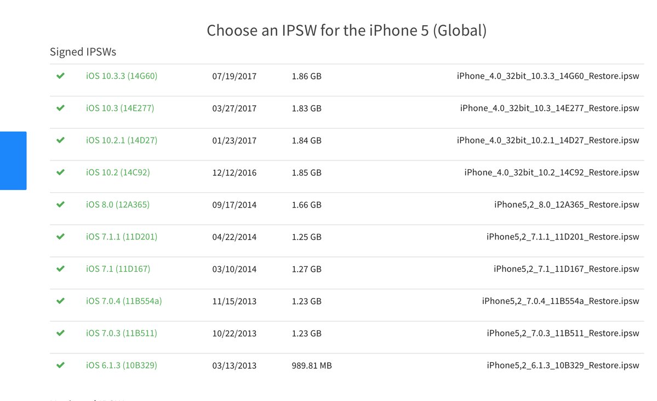Click the signed checkmark next to iOS 10.2
Image resolution: width=657 pixels, height=401 pixels.
pyautogui.click(x=60, y=172)
